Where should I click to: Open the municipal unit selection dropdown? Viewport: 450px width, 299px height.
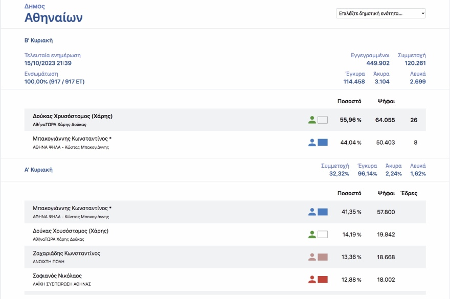[x=381, y=13]
